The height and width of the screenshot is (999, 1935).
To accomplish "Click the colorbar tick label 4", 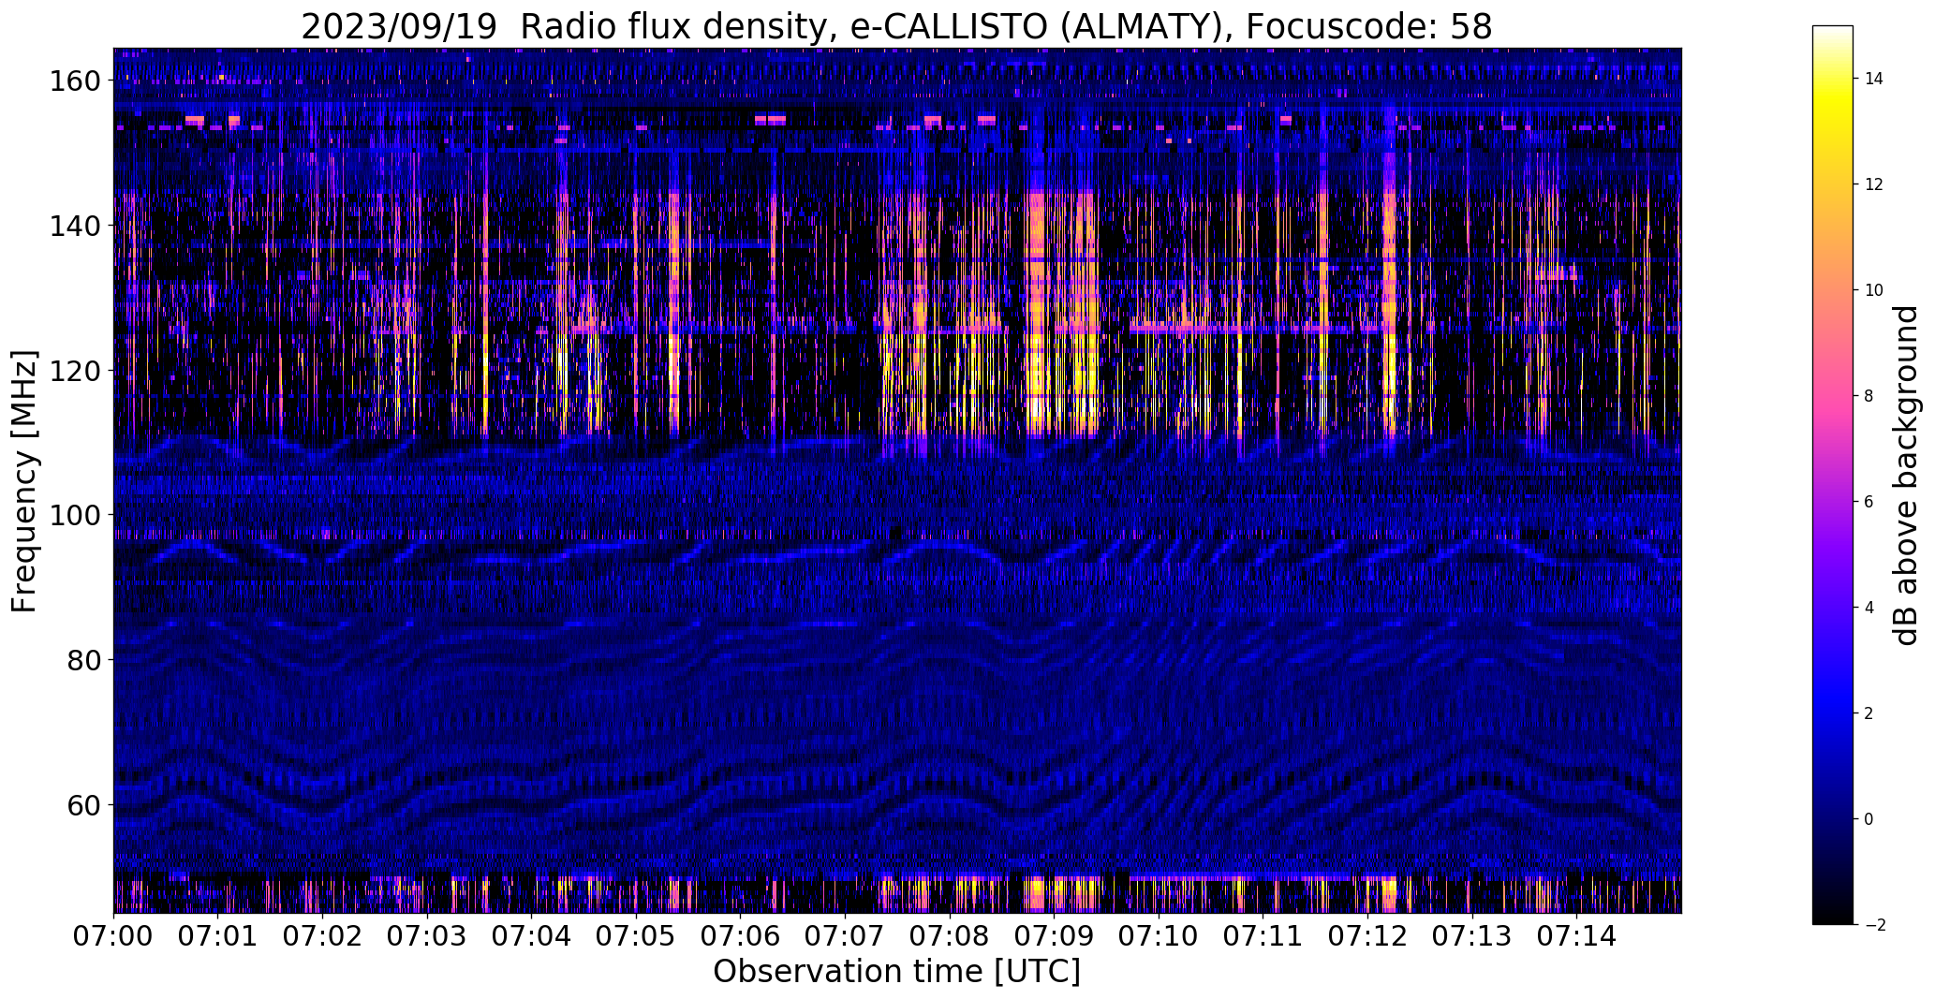I will (x=1869, y=608).
